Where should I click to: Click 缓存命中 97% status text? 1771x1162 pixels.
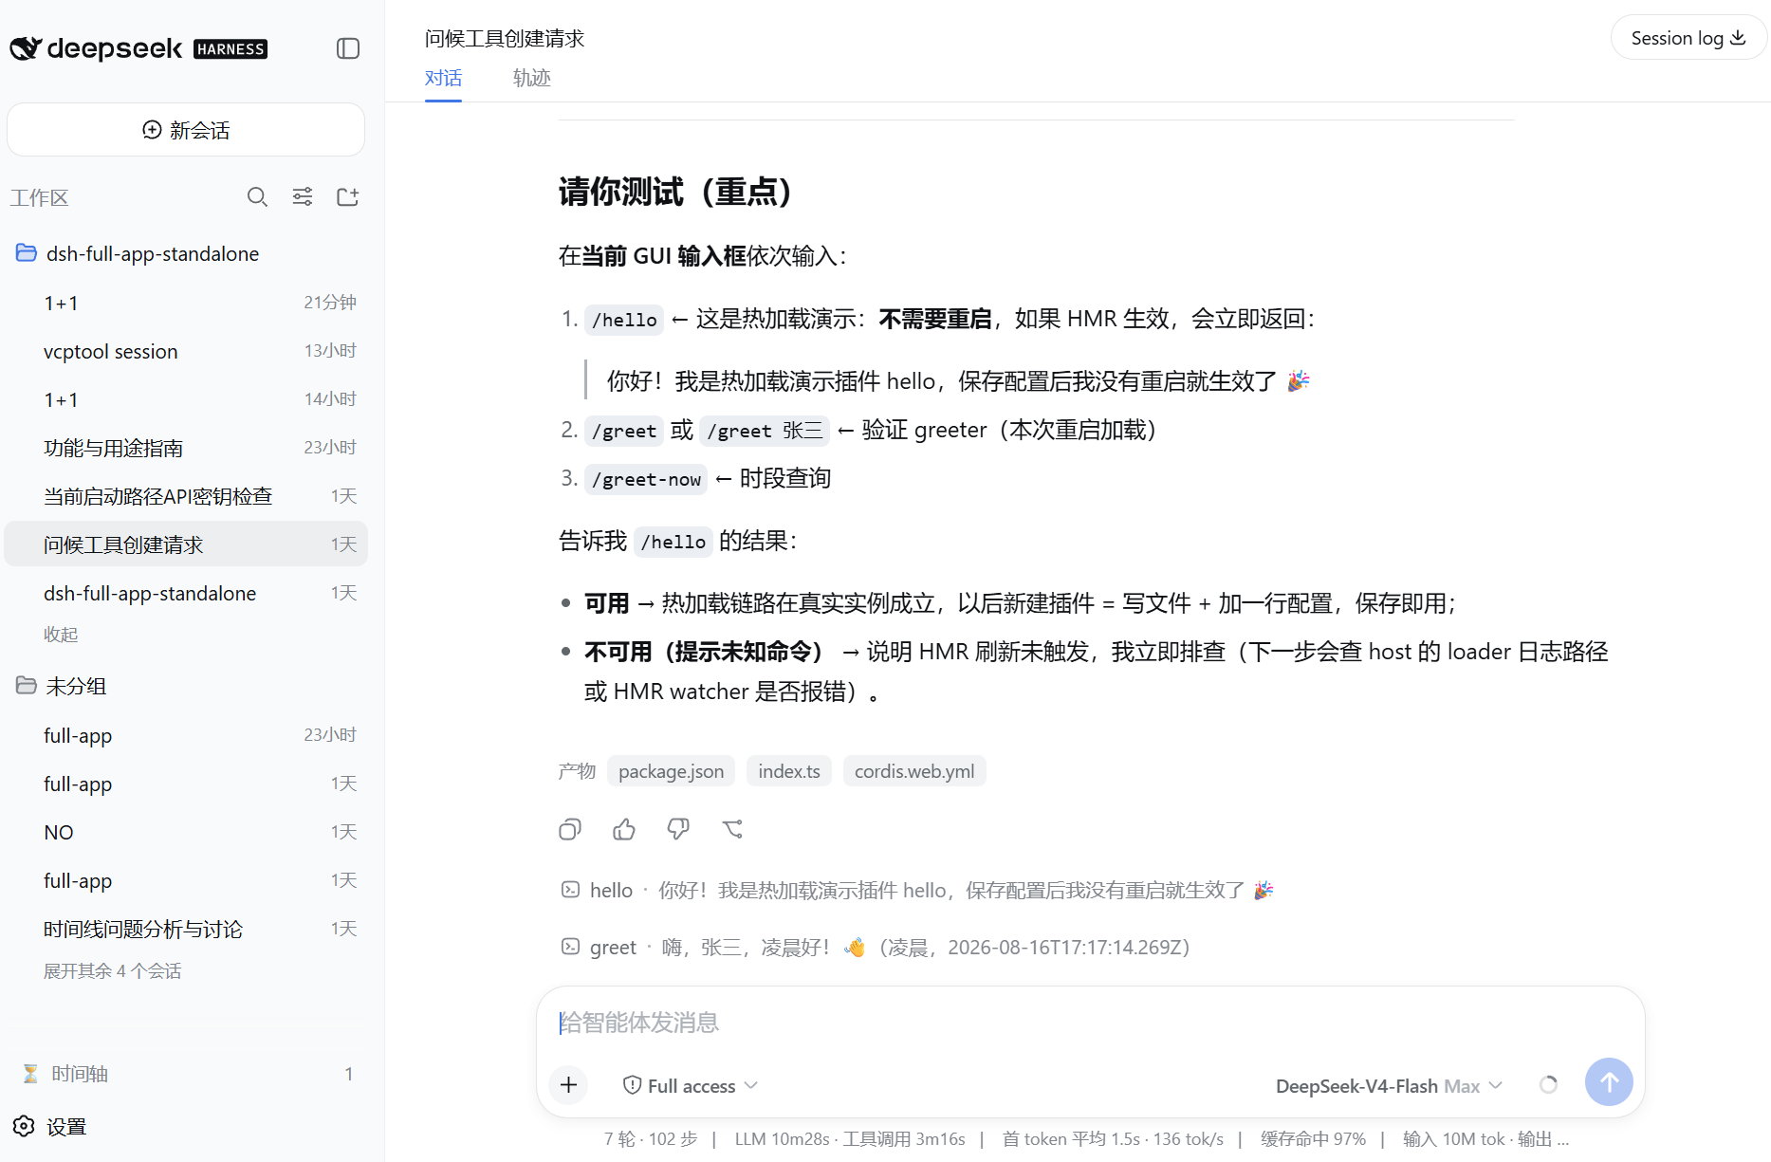[1314, 1139]
